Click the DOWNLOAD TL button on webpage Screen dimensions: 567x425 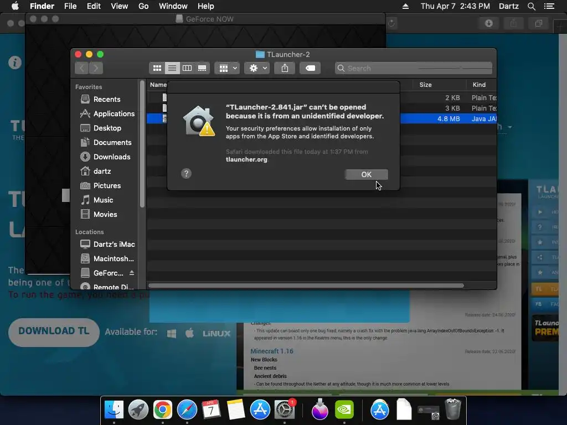[x=54, y=332]
